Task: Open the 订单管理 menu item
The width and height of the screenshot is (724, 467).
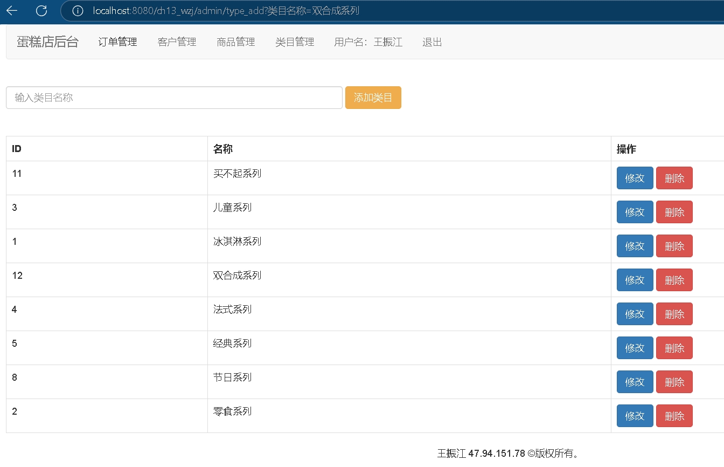Action: pos(117,42)
